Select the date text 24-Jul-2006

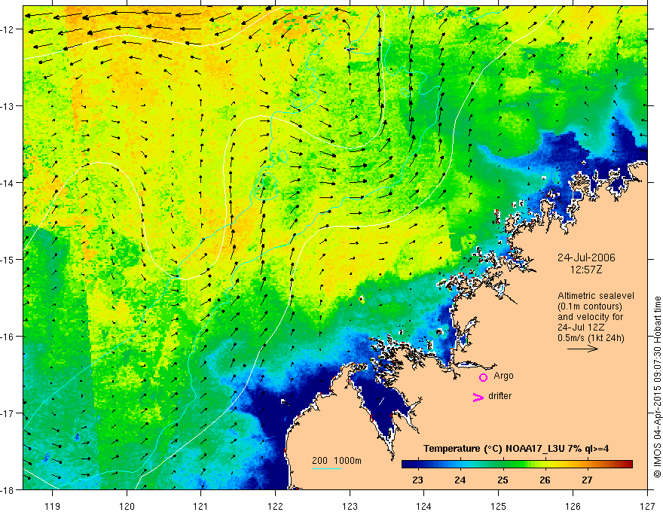586,258
